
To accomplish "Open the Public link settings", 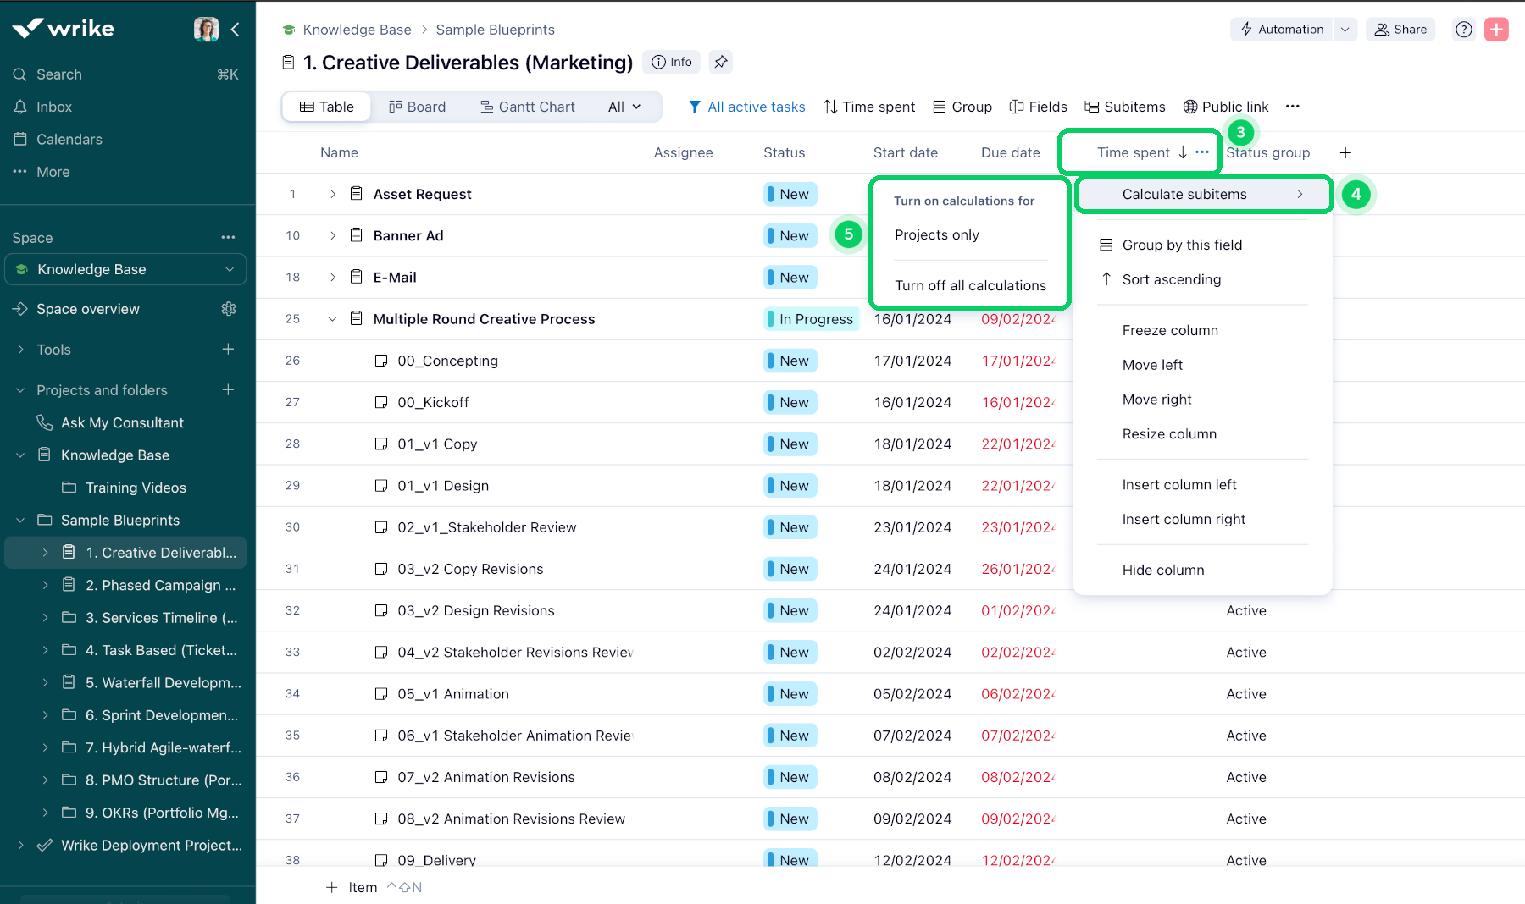I will pyautogui.click(x=1226, y=107).
